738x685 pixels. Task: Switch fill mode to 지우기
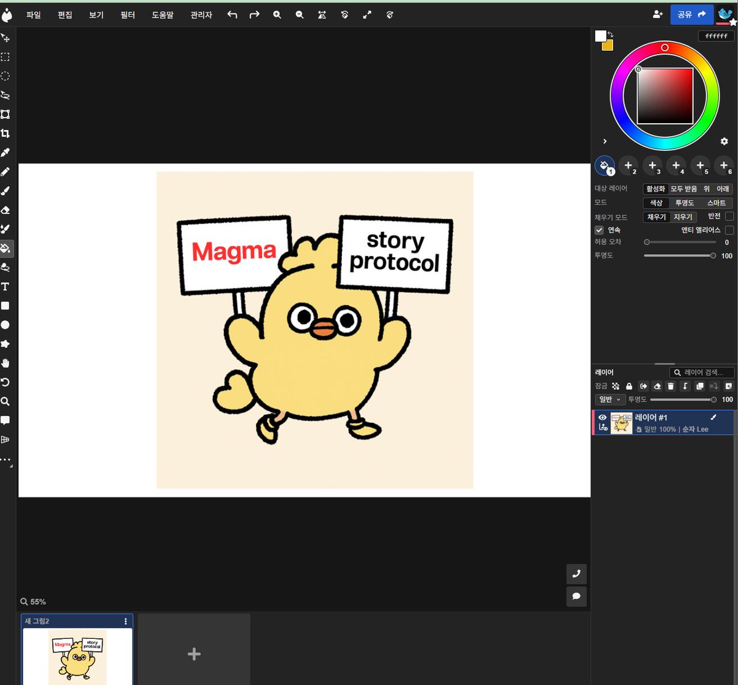[682, 217]
